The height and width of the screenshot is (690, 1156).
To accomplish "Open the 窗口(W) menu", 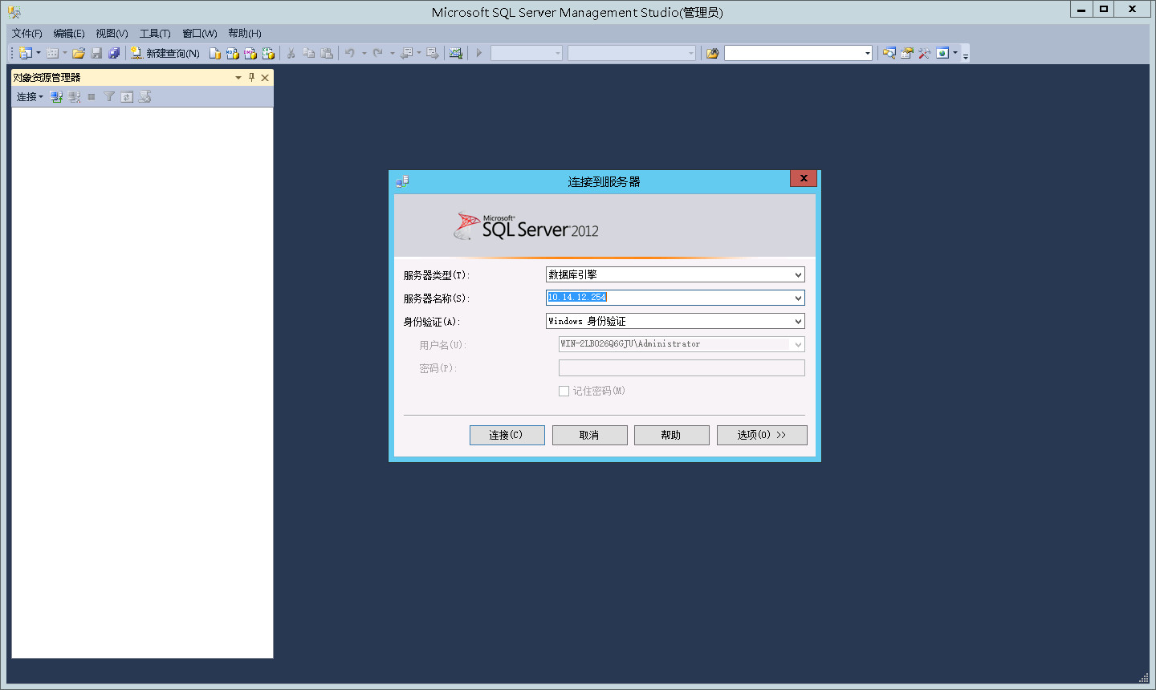I will point(199,33).
